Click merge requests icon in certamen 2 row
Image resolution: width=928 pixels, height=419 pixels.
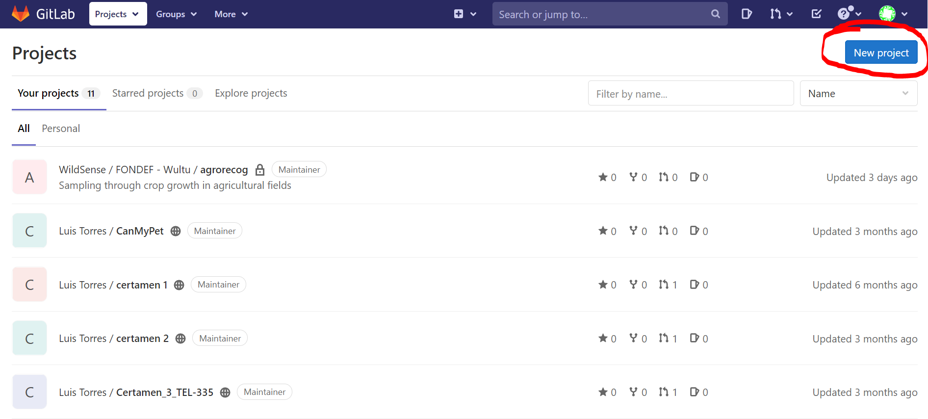point(664,338)
